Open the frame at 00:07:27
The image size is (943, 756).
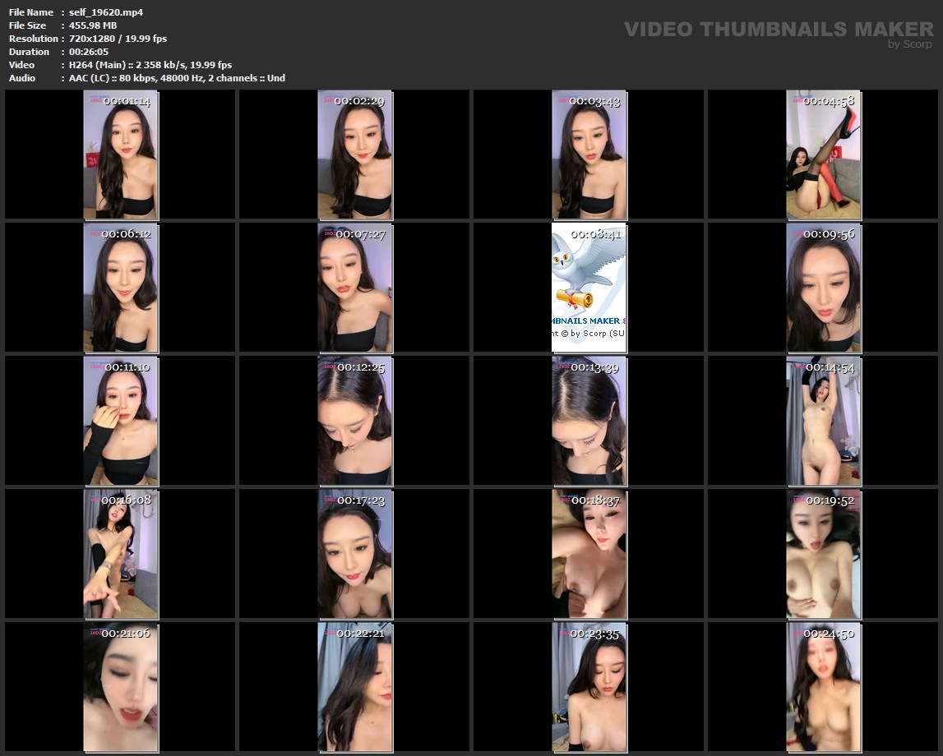coord(355,288)
